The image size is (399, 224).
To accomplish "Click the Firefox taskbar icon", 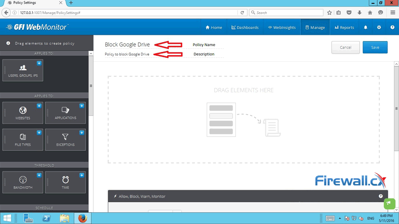I will pos(83,218).
